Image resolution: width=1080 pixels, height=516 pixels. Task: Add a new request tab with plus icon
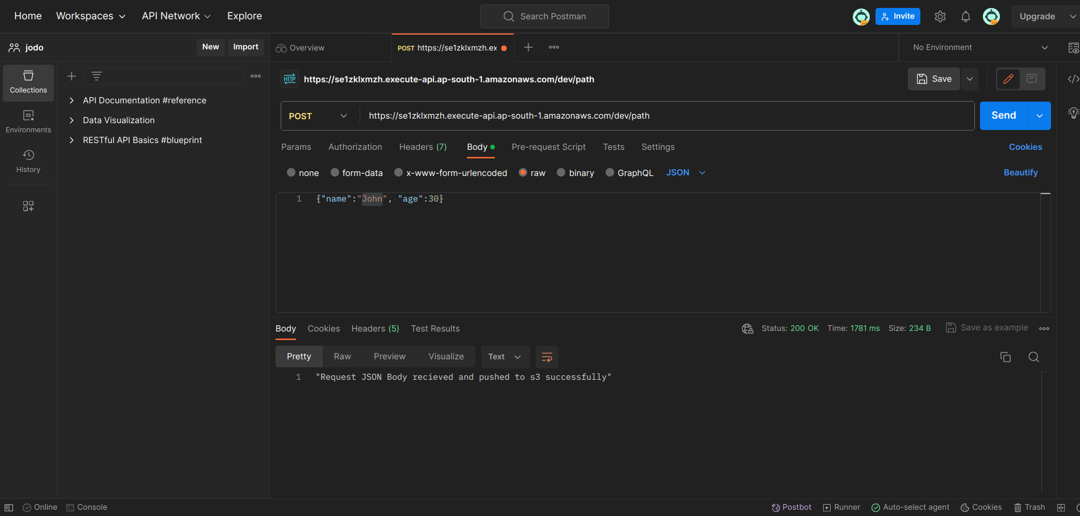click(528, 47)
